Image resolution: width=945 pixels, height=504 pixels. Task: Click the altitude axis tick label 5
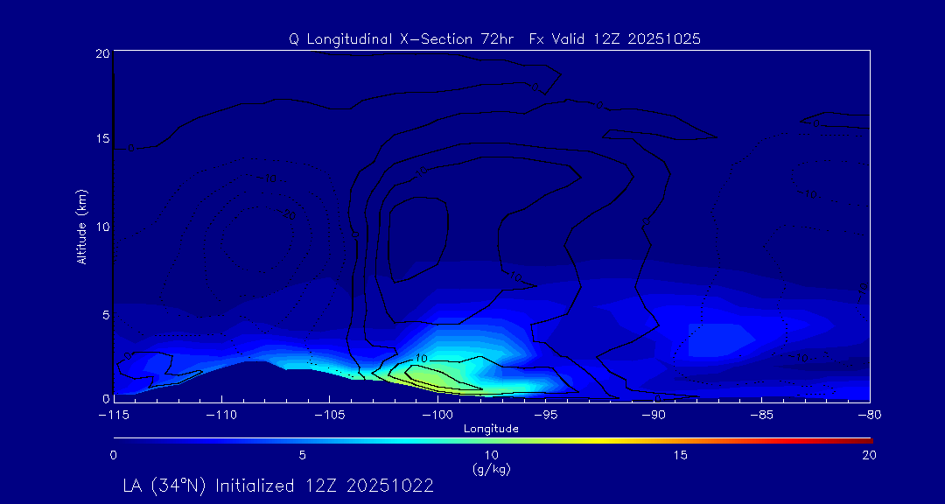[105, 315]
